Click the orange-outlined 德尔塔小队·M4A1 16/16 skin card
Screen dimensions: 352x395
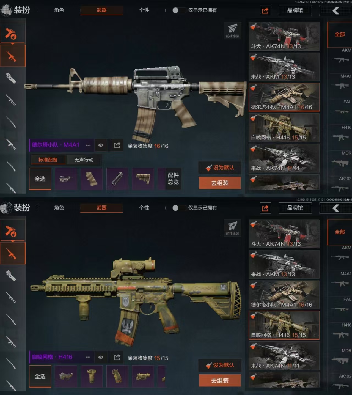click(x=284, y=97)
